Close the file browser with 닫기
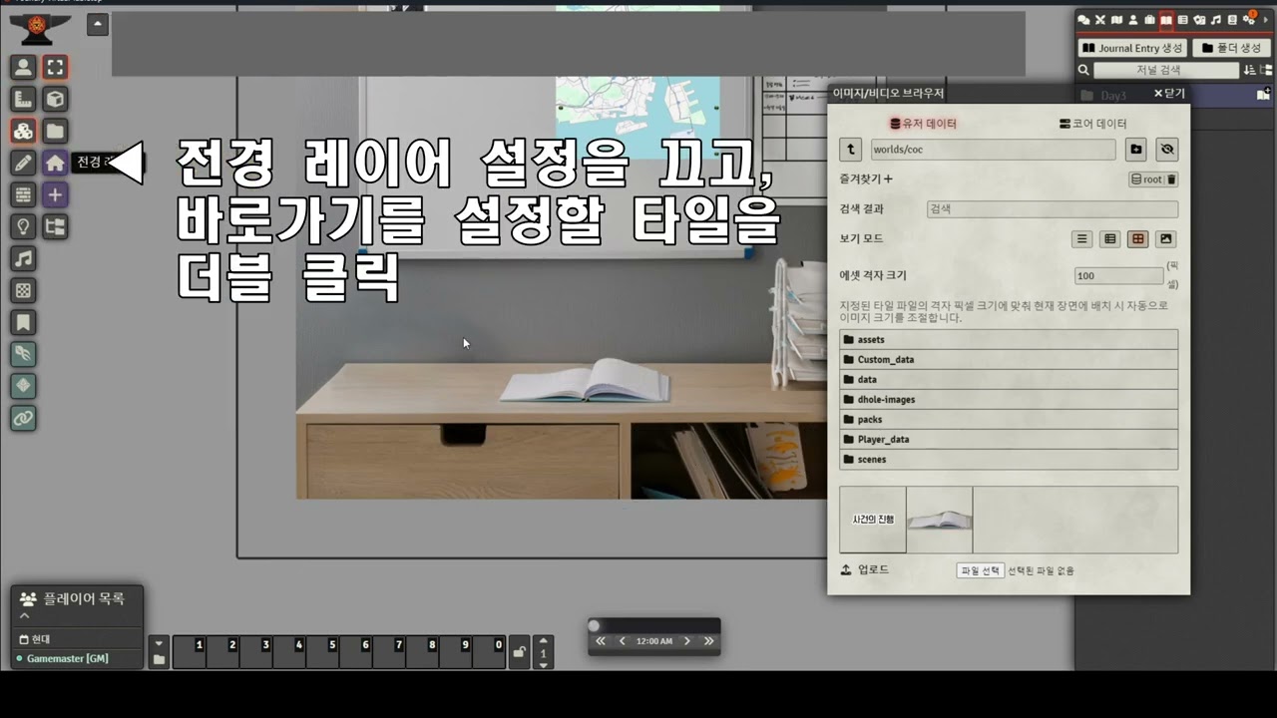 click(1169, 93)
